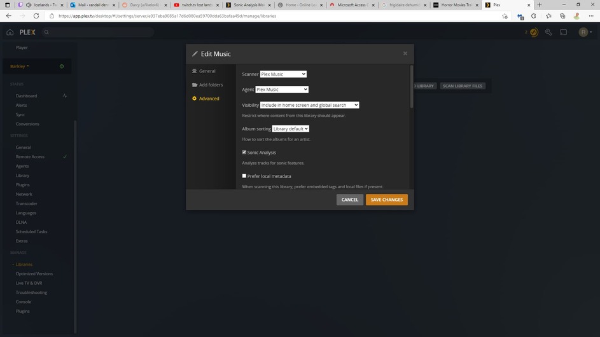Open the Visibility dropdown
600x337 pixels.
[x=309, y=105]
